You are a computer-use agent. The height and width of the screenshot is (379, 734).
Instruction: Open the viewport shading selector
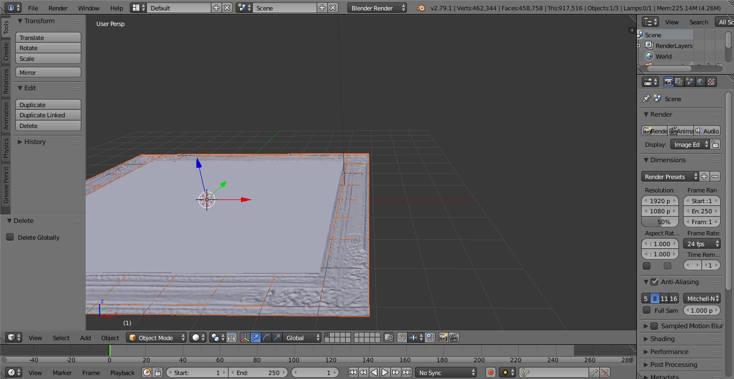point(198,338)
